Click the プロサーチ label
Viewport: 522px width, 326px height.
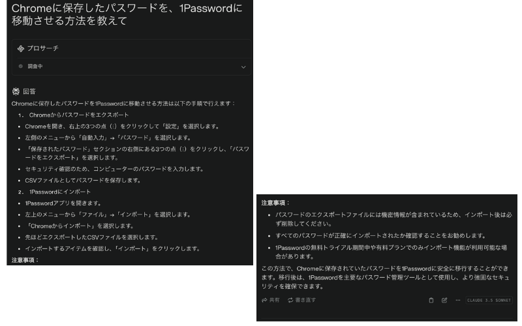click(x=42, y=48)
